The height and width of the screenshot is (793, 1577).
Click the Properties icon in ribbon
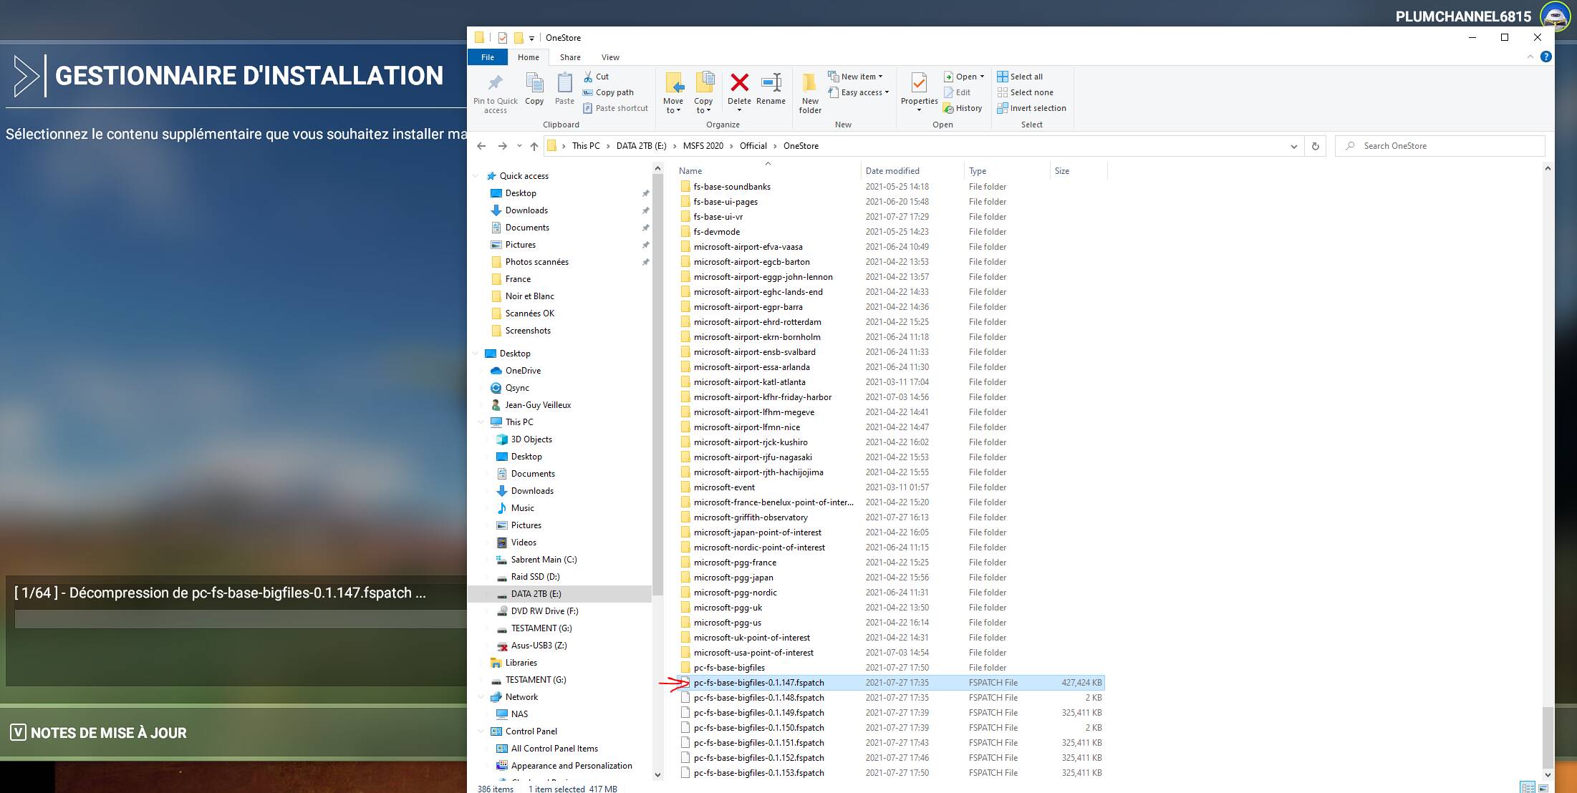click(x=919, y=84)
